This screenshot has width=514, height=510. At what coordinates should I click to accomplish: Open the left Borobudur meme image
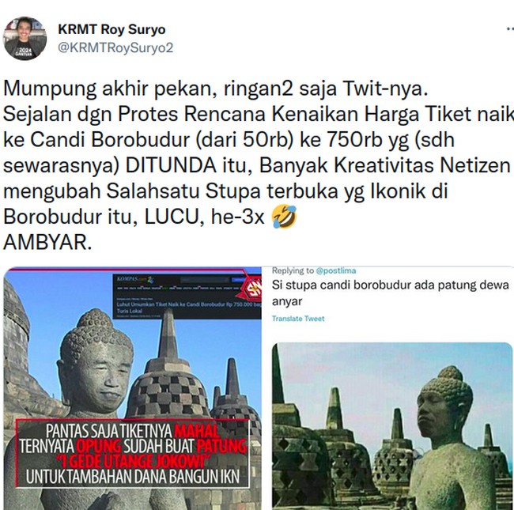click(x=132, y=388)
